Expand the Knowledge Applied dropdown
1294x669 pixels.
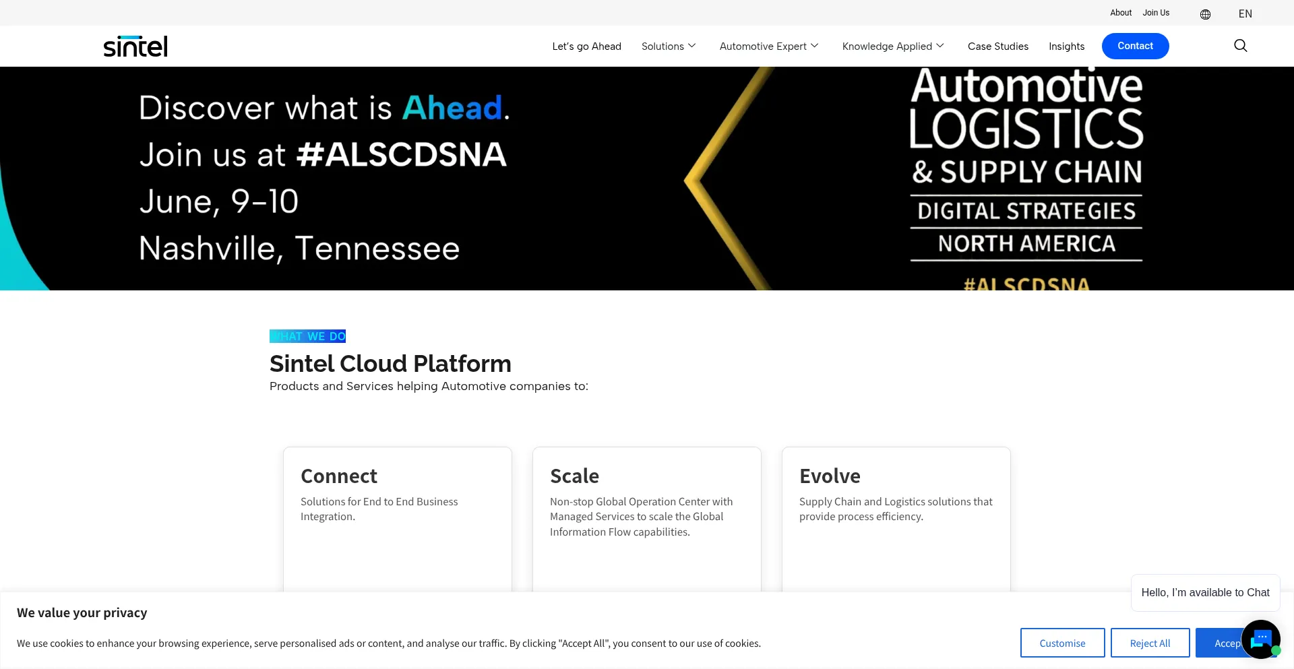coord(893,46)
